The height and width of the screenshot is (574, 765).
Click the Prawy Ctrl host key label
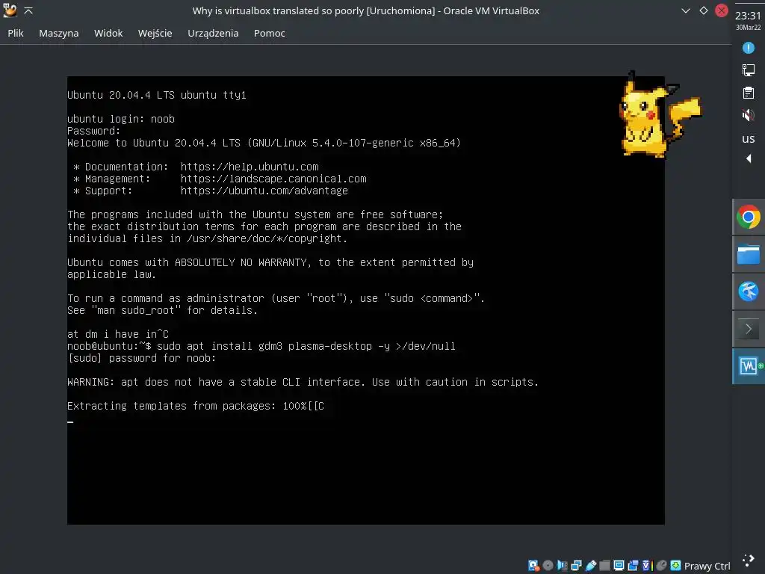[x=707, y=567]
